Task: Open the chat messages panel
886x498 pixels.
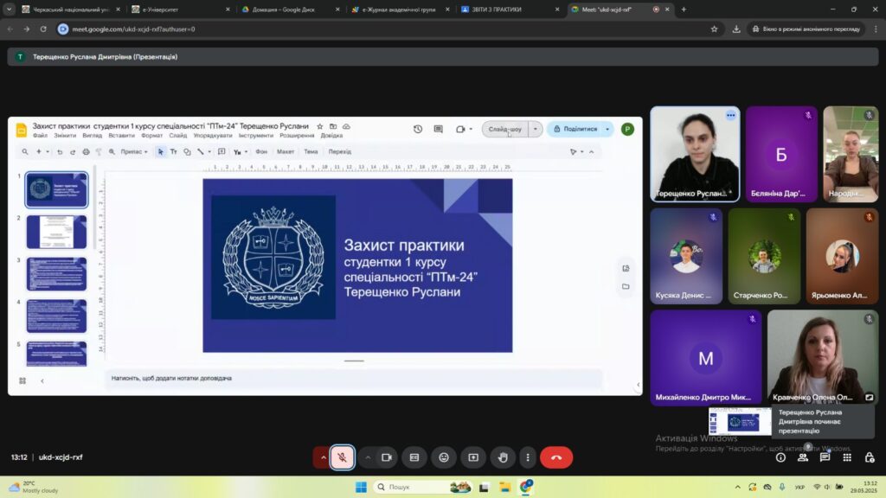Action: (825, 457)
